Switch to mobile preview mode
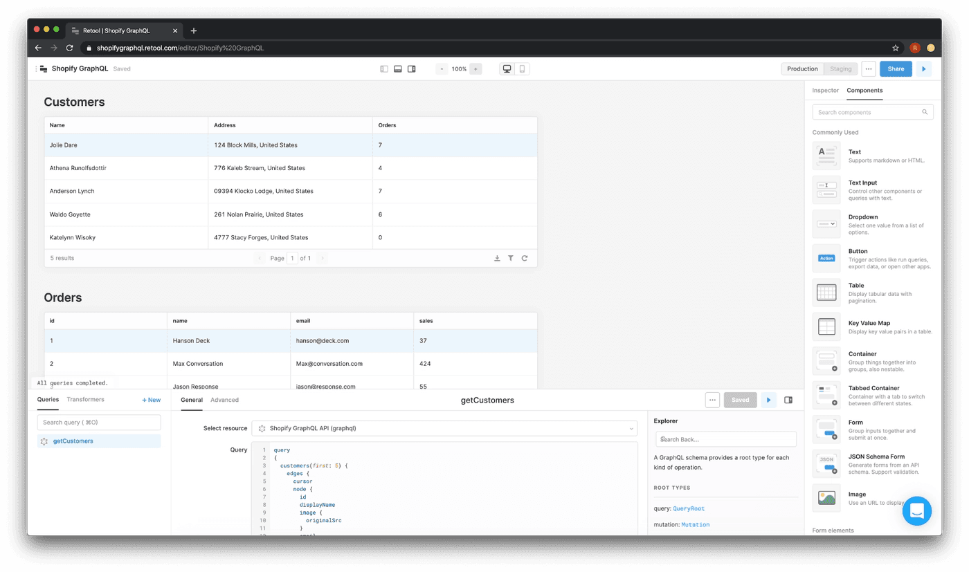Image resolution: width=969 pixels, height=572 pixels. 523,69
